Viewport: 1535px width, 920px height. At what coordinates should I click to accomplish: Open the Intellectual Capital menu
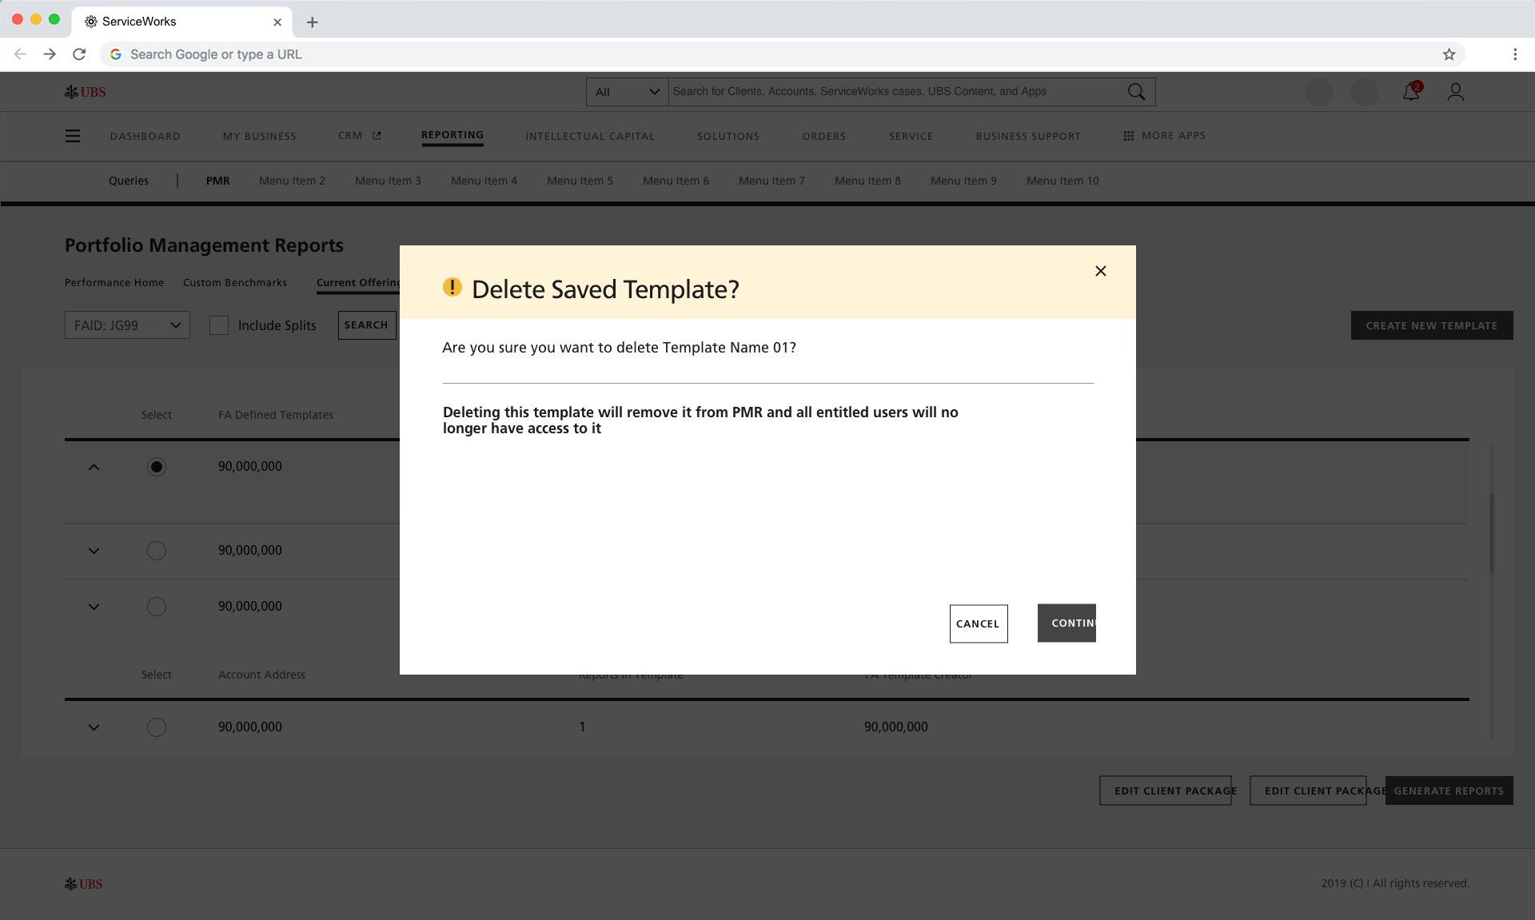pos(590,136)
